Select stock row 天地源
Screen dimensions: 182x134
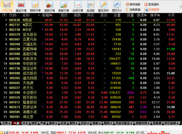coord(89,83)
